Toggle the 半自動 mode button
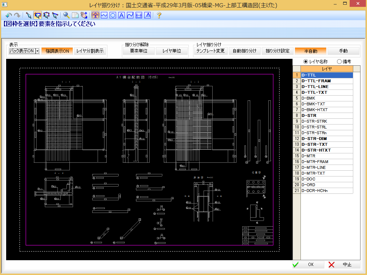 click(311, 51)
